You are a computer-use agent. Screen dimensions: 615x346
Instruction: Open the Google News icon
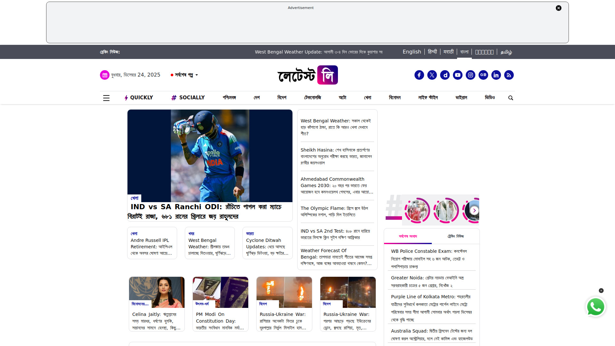coord(483,75)
